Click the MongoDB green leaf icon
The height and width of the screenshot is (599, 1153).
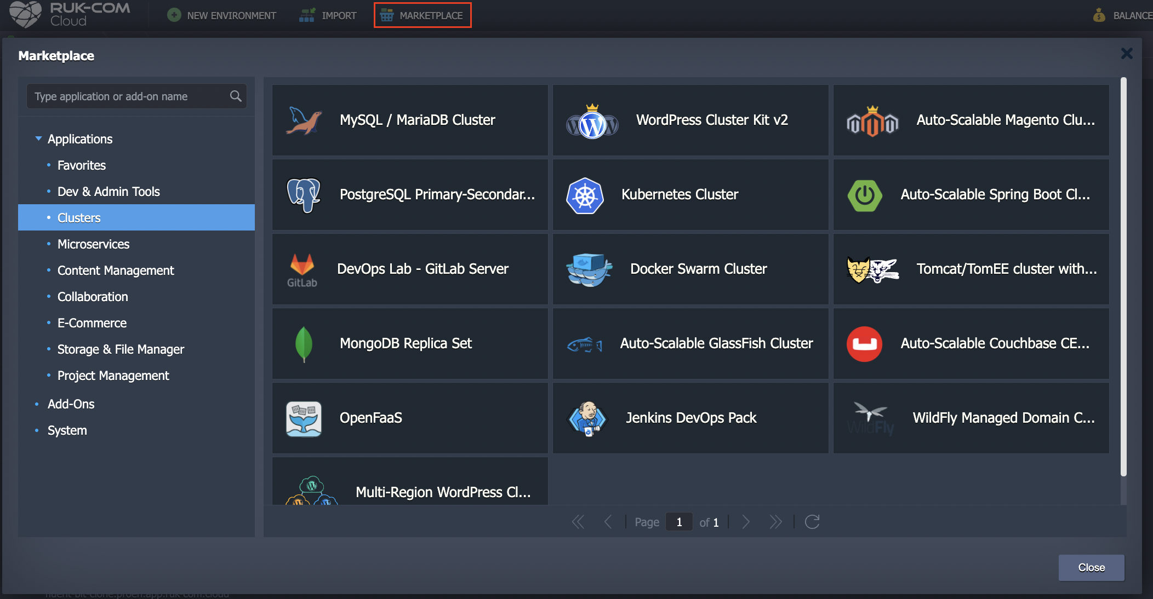click(304, 344)
